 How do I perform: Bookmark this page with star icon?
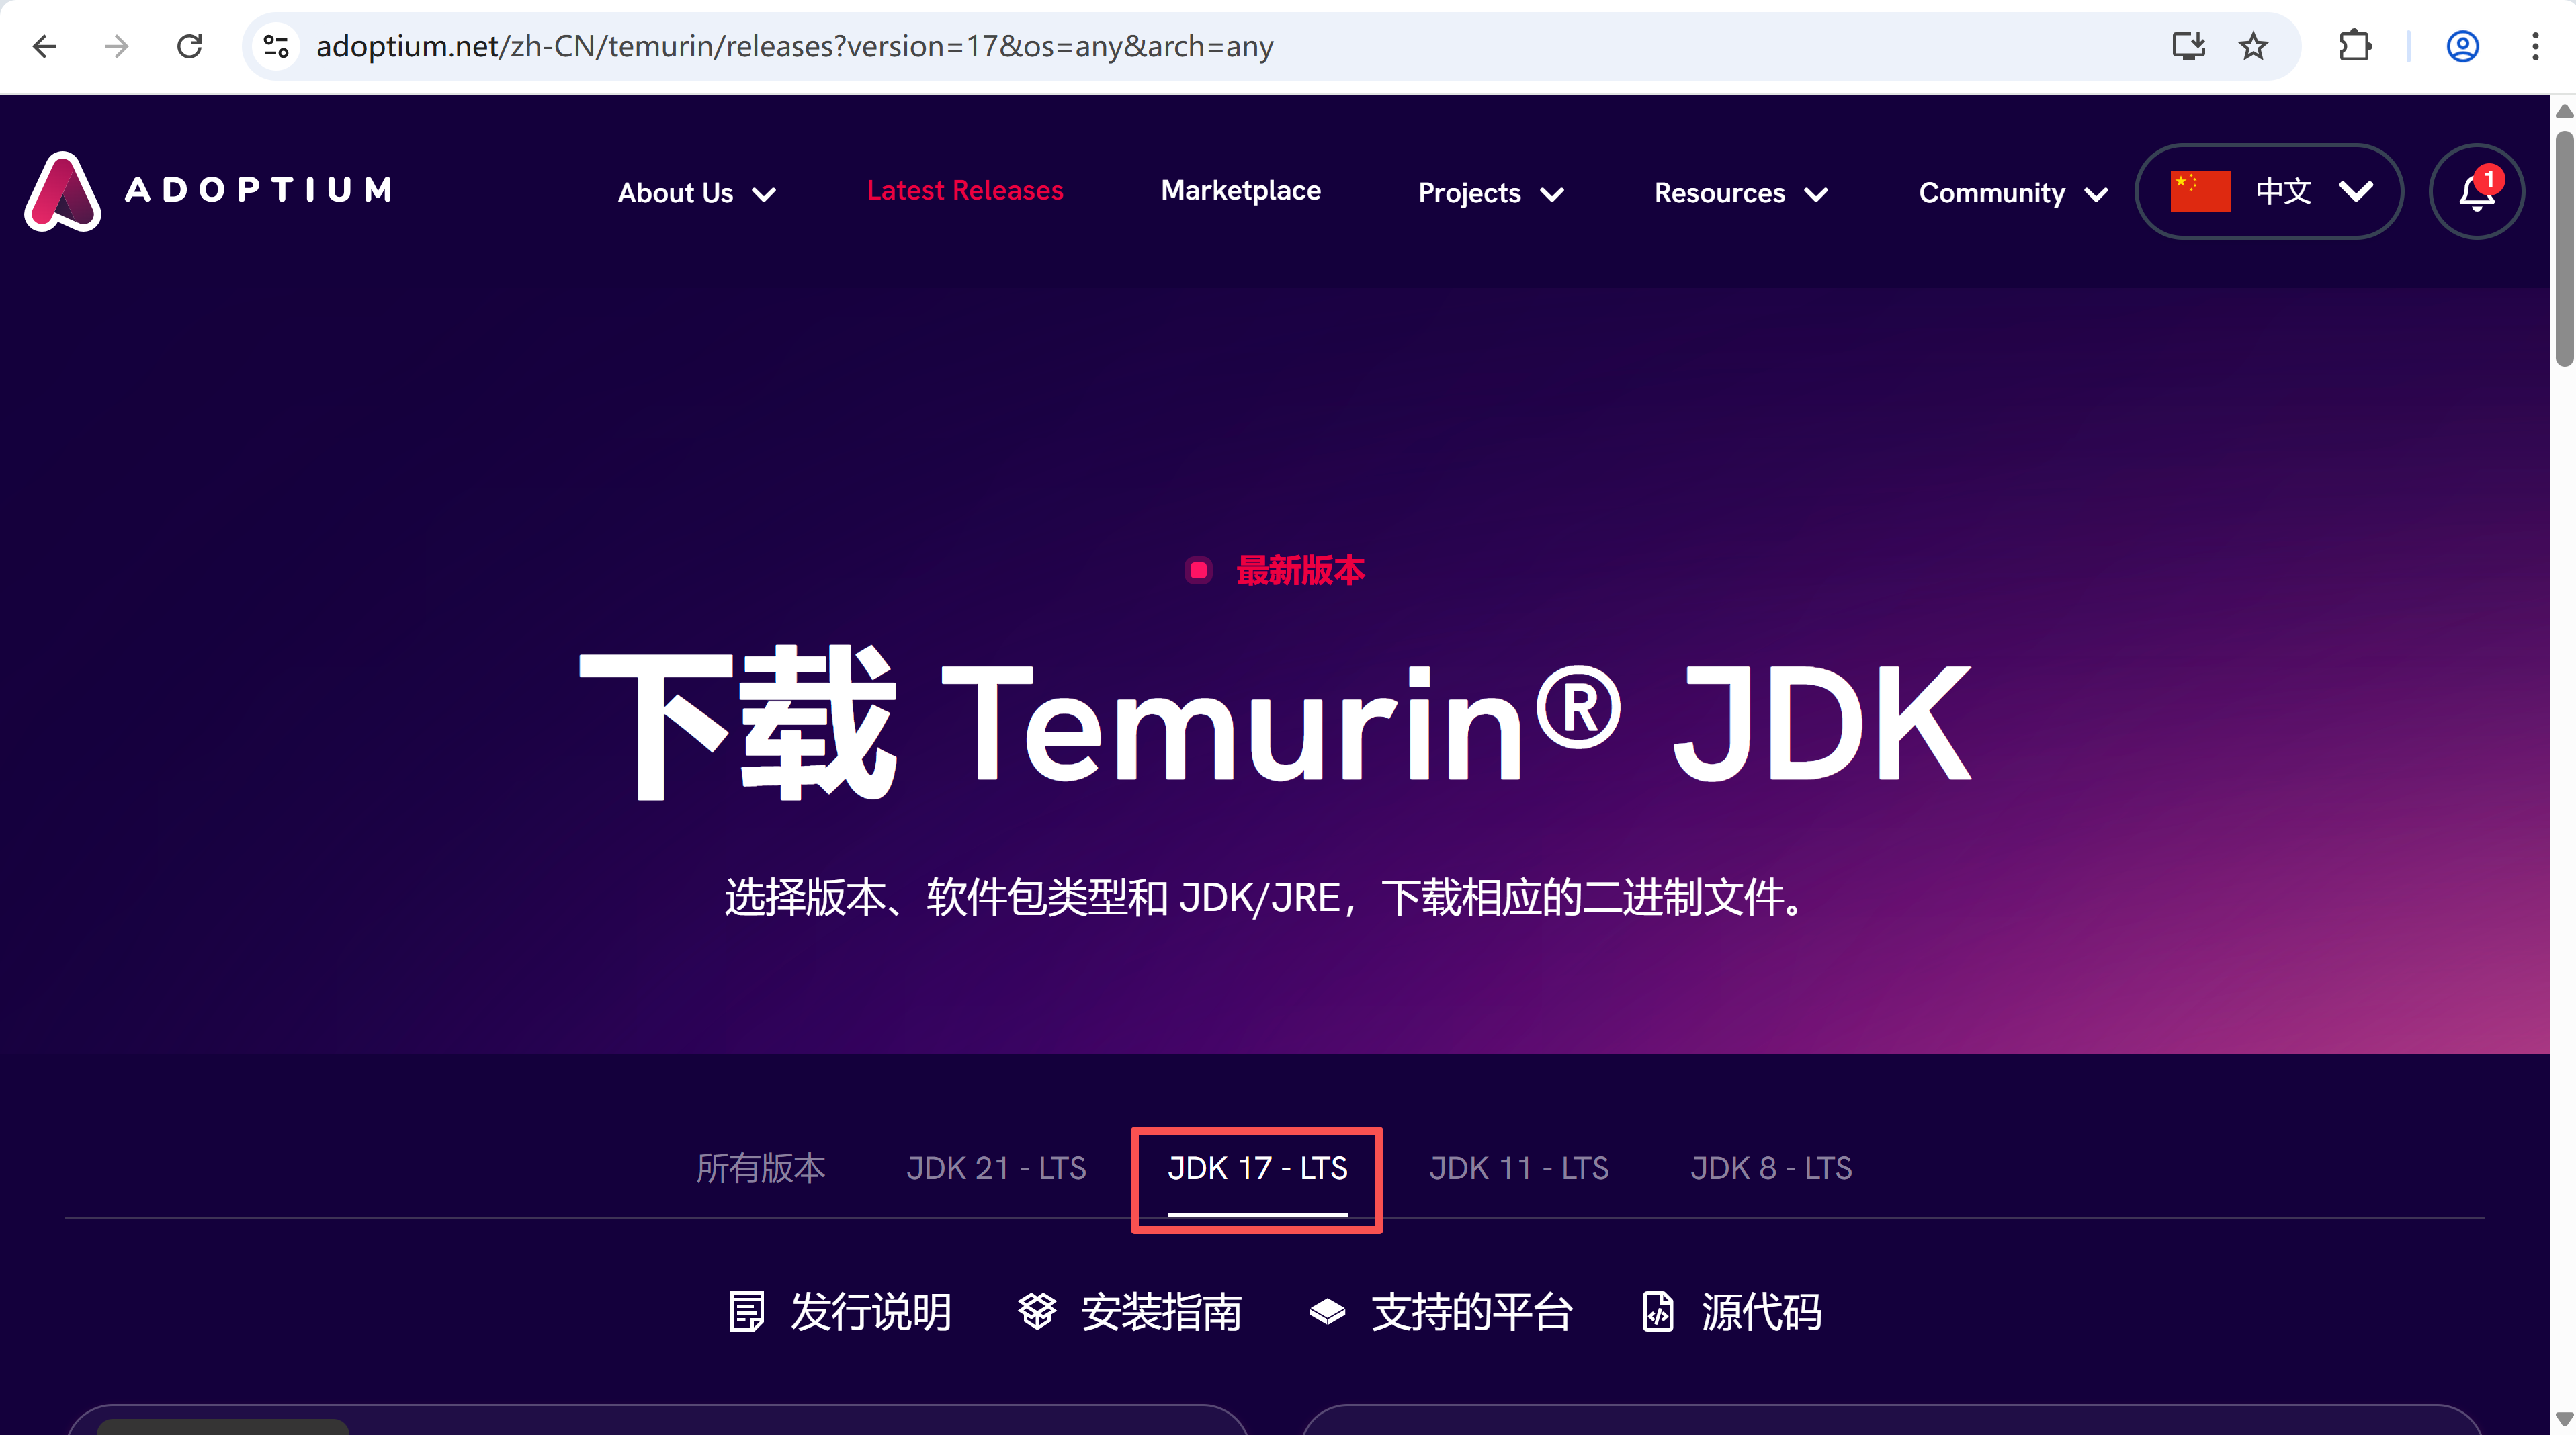(x=2253, y=46)
